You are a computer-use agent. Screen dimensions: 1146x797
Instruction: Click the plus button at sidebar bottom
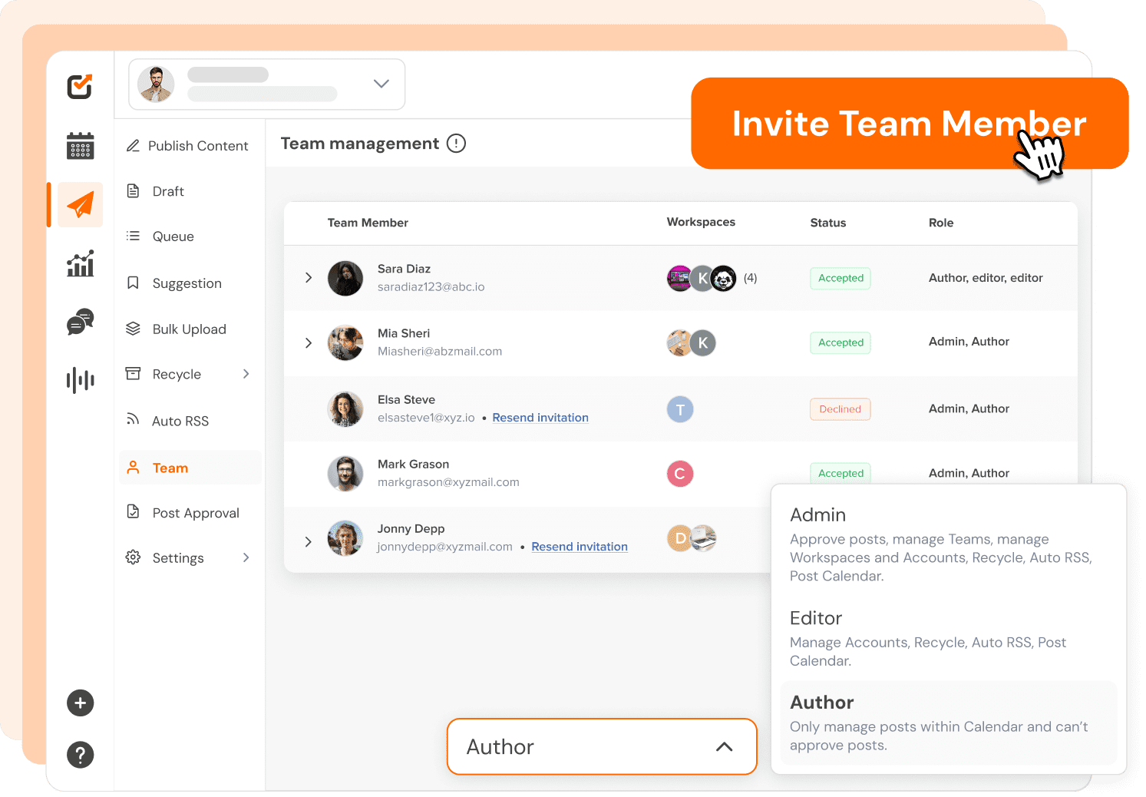[x=80, y=703]
